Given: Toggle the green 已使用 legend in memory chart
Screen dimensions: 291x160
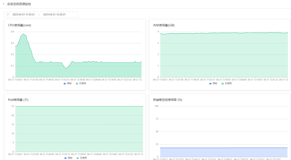Looking at the screenshot, I should 227,84.
